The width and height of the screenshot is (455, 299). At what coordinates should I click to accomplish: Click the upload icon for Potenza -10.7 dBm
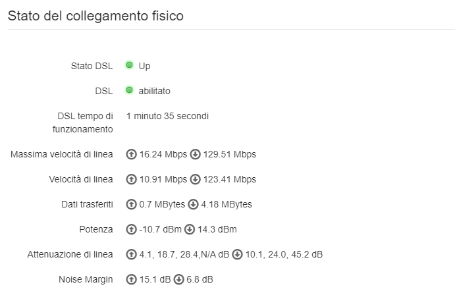131,229
